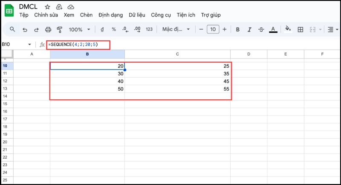Select cell containing 45
The width and height of the screenshot is (341, 185).
[x=177, y=81]
